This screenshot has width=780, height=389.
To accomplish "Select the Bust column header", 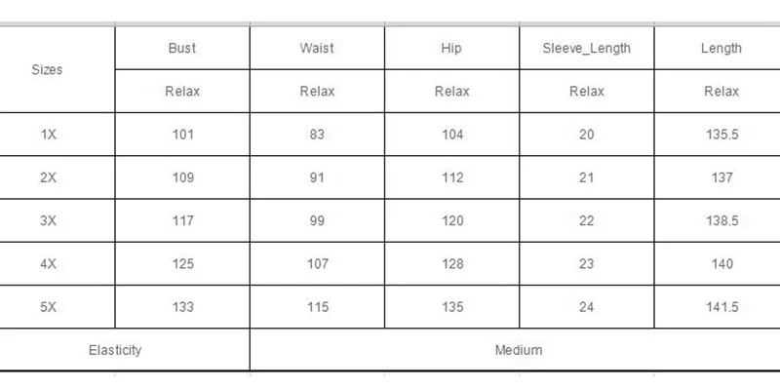I will click(x=182, y=48).
